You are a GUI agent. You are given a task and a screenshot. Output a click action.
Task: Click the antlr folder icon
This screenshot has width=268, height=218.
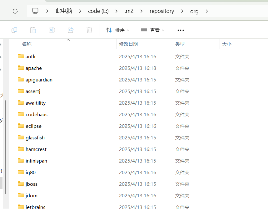[x=21, y=56]
